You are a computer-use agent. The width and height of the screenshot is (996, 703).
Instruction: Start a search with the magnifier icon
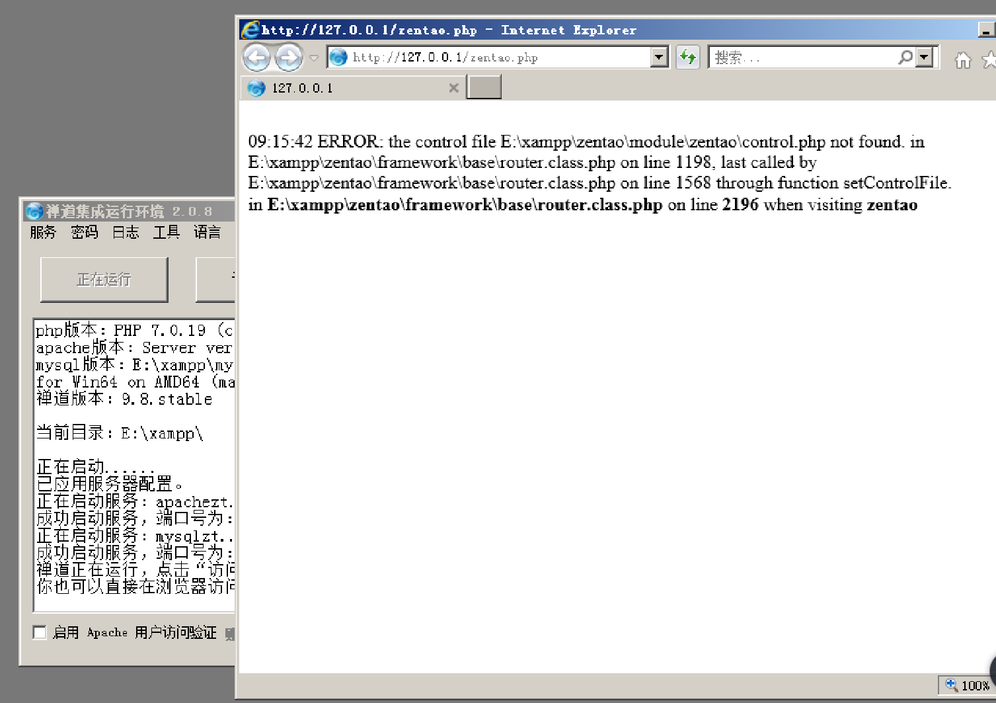(905, 58)
